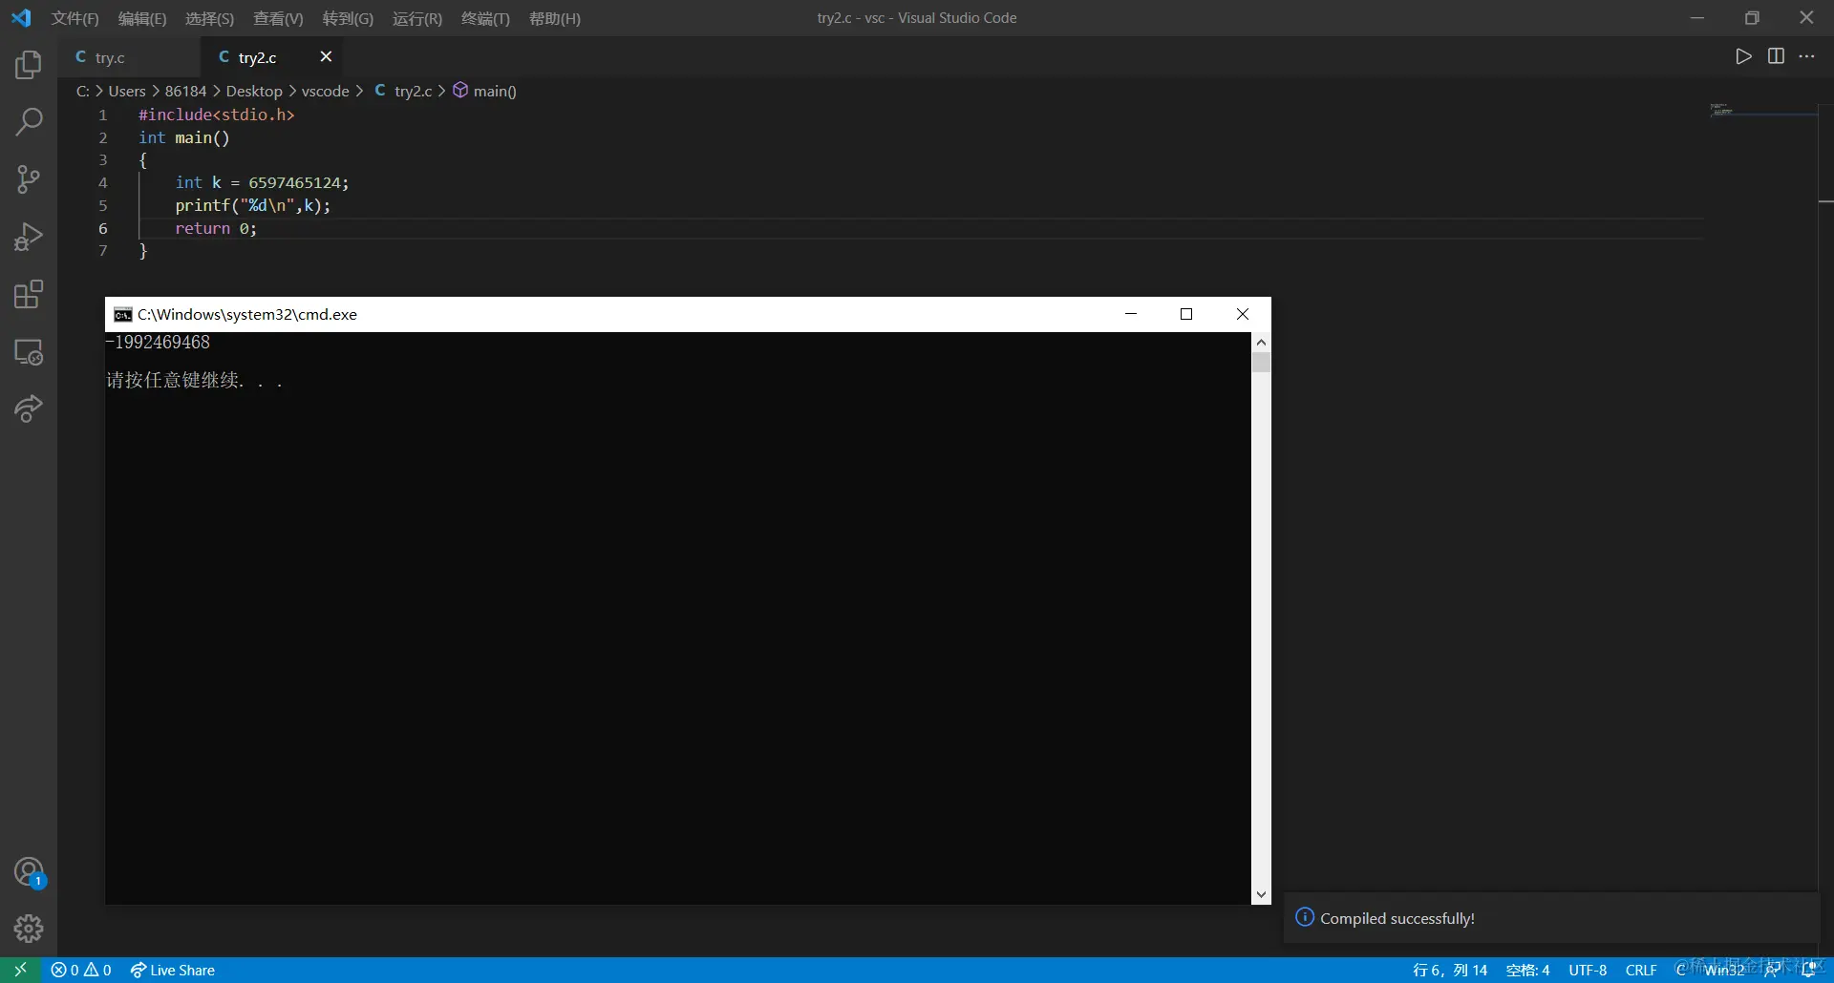Open the 查看(V) menu
The height and width of the screenshot is (983, 1834).
tap(278, 18)
